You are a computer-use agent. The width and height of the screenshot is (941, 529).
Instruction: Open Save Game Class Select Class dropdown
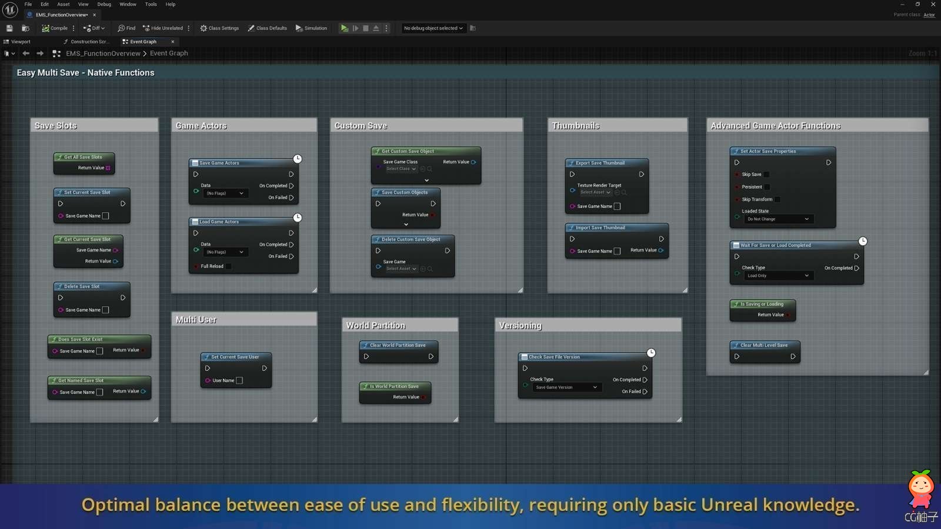tap(401, 169)
